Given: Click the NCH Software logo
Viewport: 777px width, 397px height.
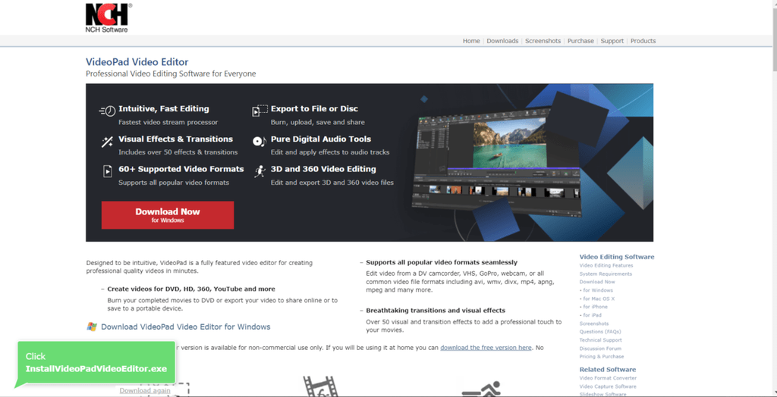Looking at the screenshot, I should [x=109, y=18].
